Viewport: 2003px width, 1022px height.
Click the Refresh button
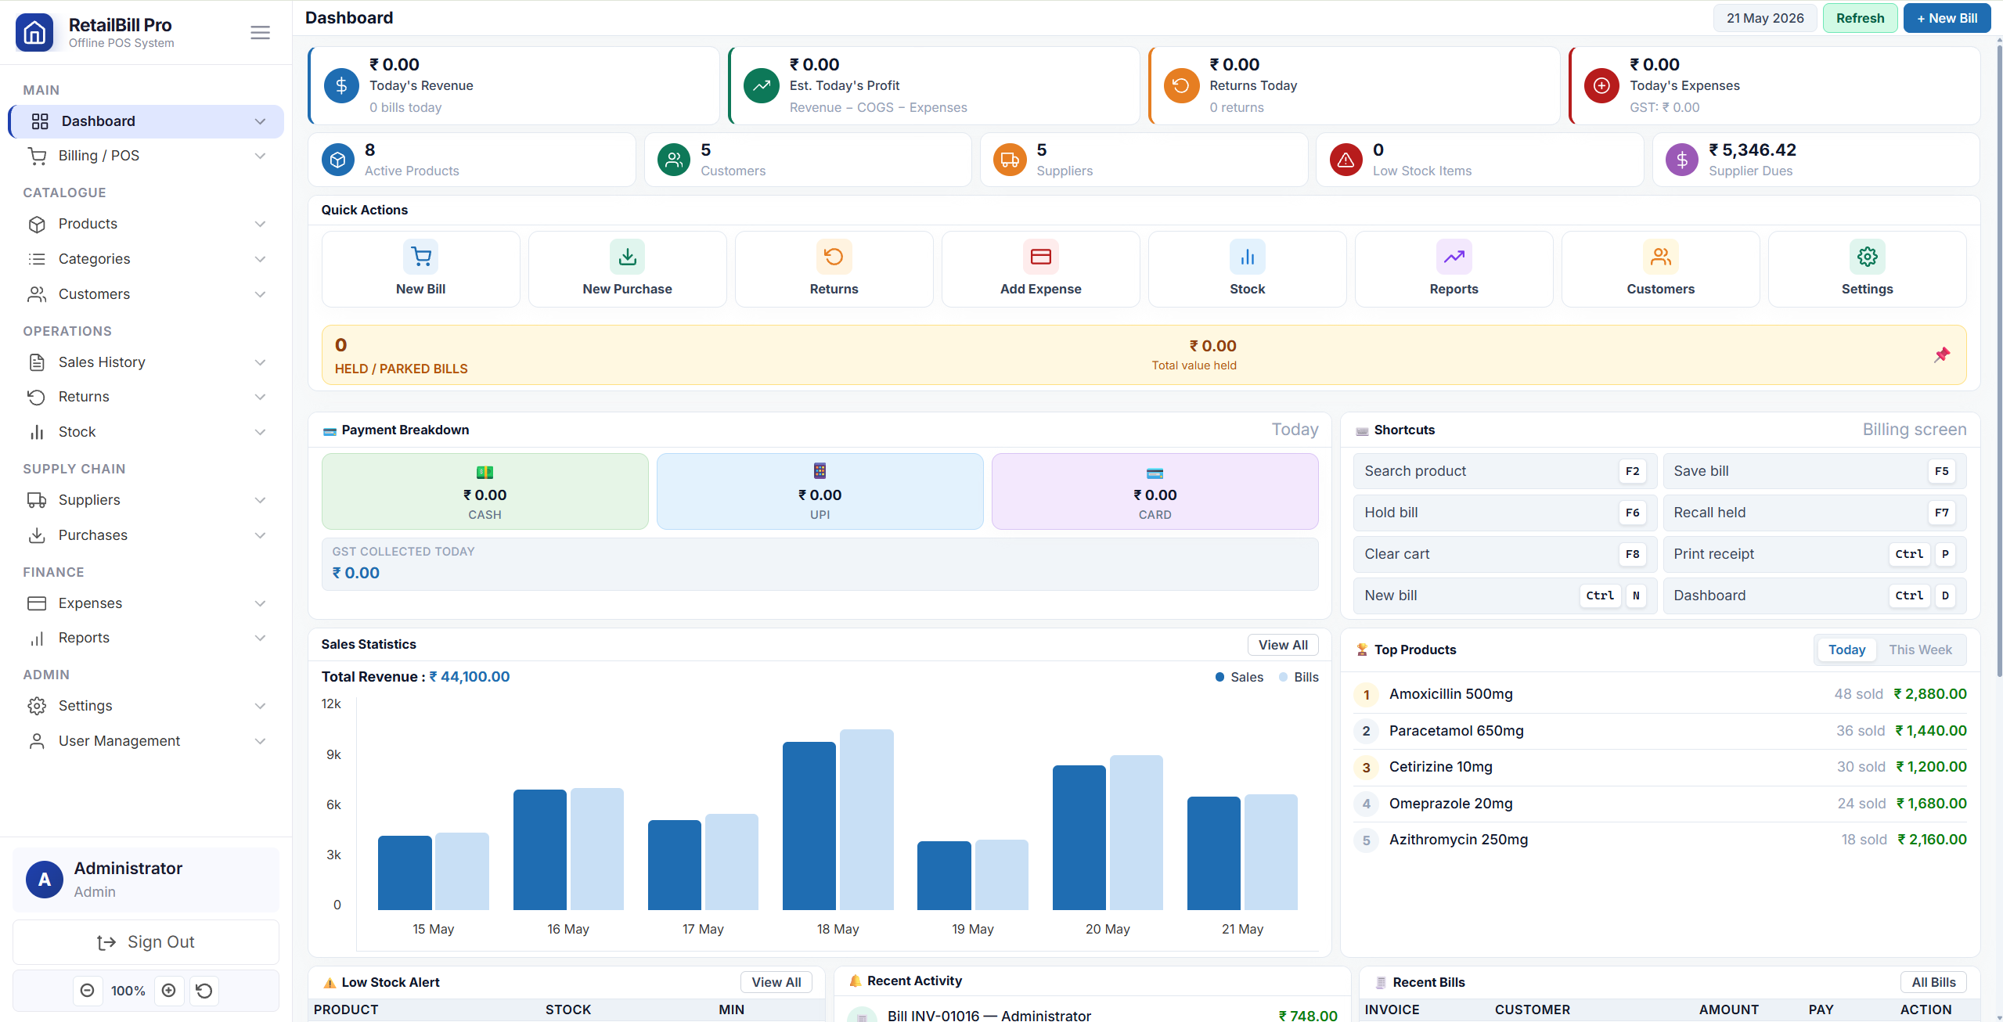(1860, 18)
